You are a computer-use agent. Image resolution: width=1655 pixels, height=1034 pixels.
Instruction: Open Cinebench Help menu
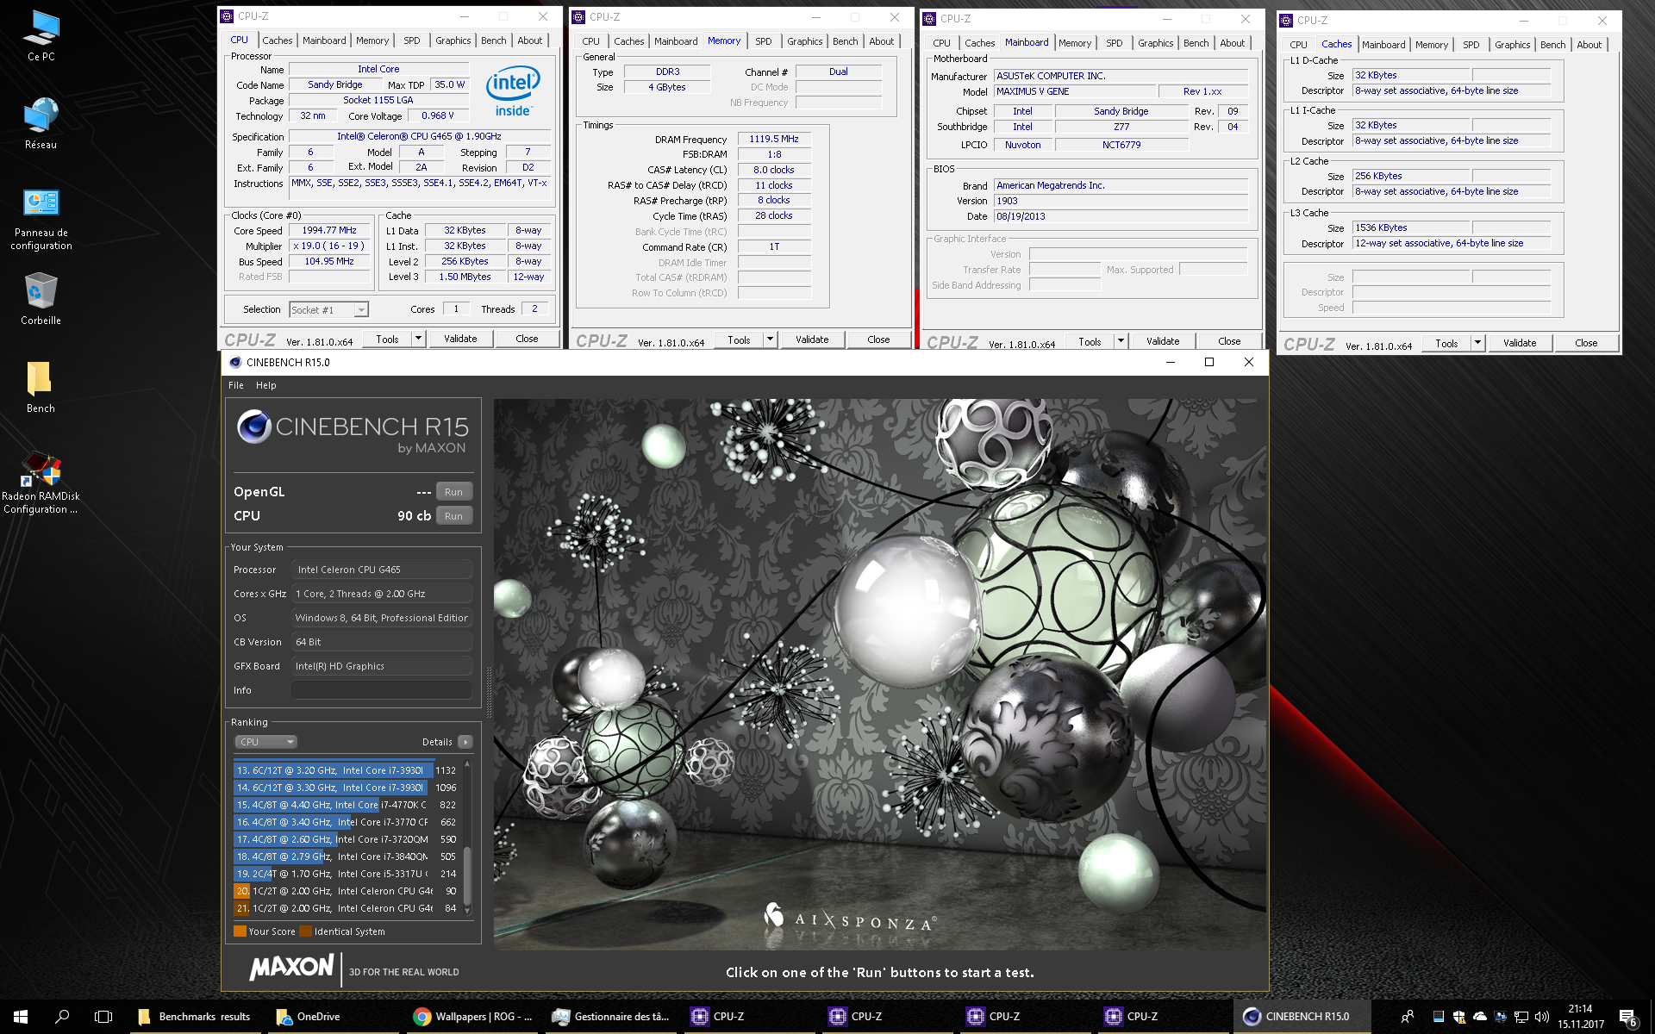(266, 385)
